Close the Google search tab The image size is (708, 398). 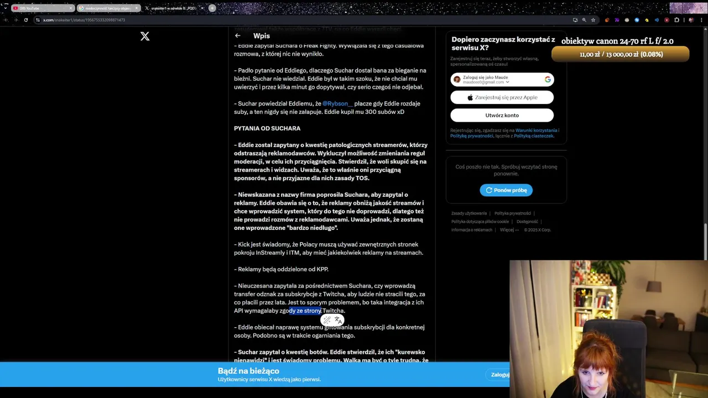(x=137, y=8)
